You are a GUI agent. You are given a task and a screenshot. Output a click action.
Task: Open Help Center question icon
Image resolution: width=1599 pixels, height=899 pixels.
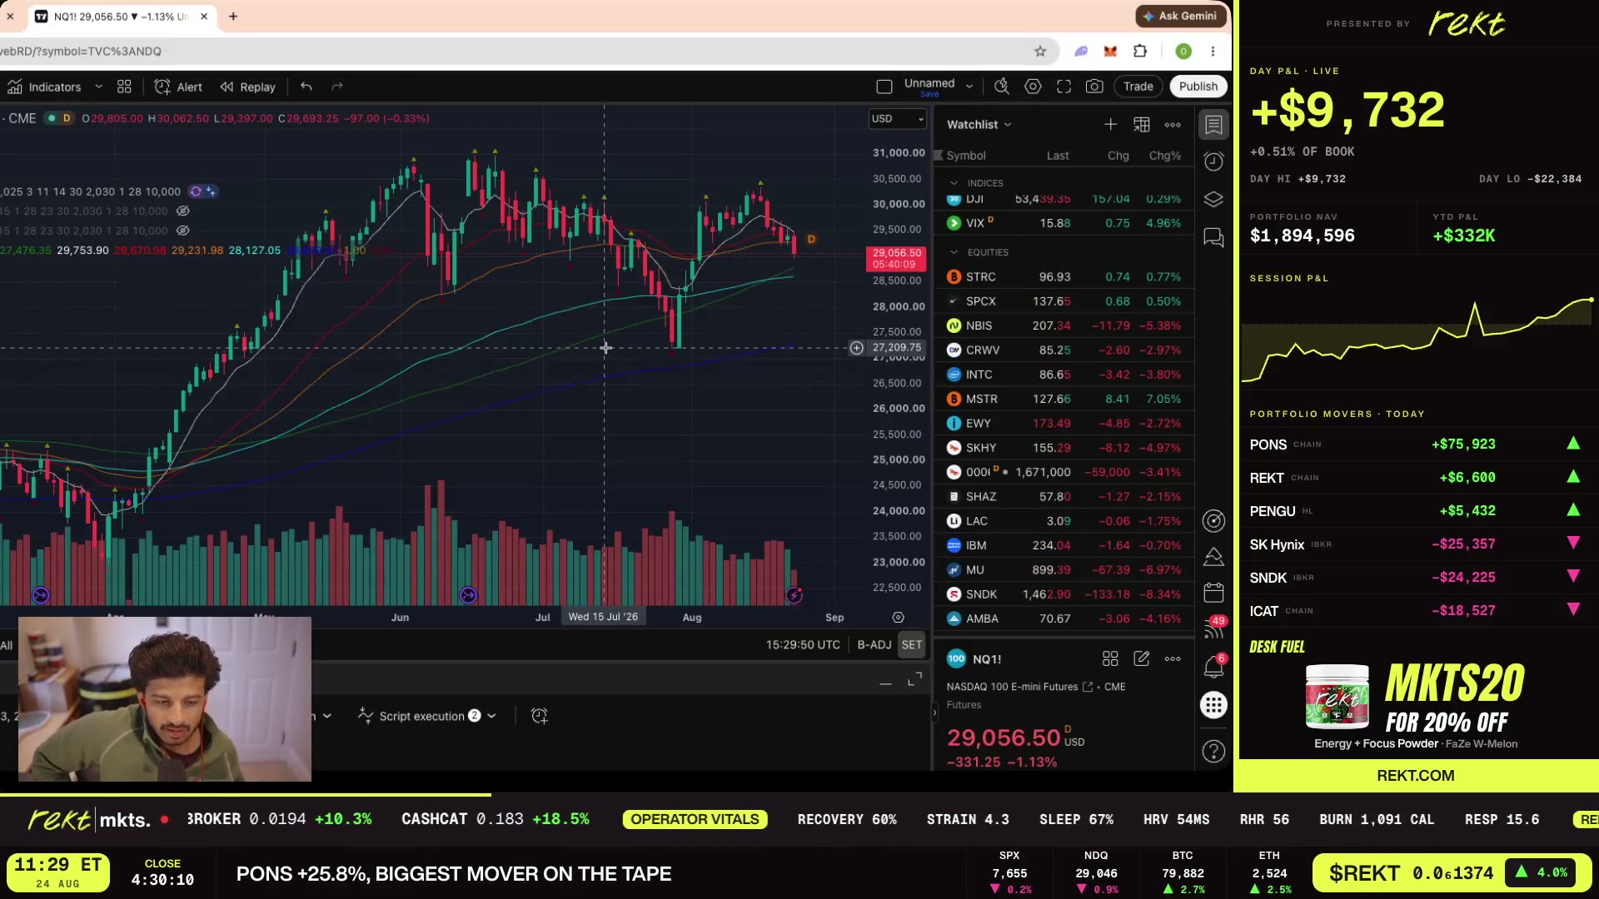pyautogui.click(x=1213, y=752)
